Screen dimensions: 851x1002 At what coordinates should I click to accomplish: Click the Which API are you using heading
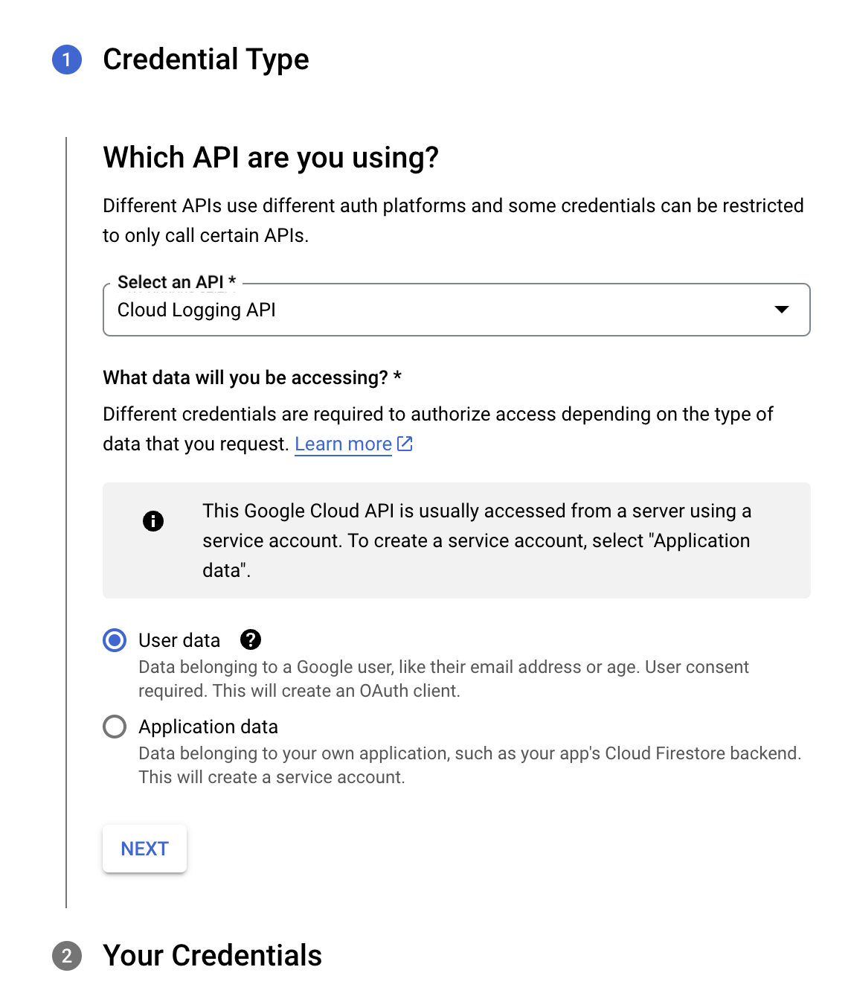[x=272, y=157]
